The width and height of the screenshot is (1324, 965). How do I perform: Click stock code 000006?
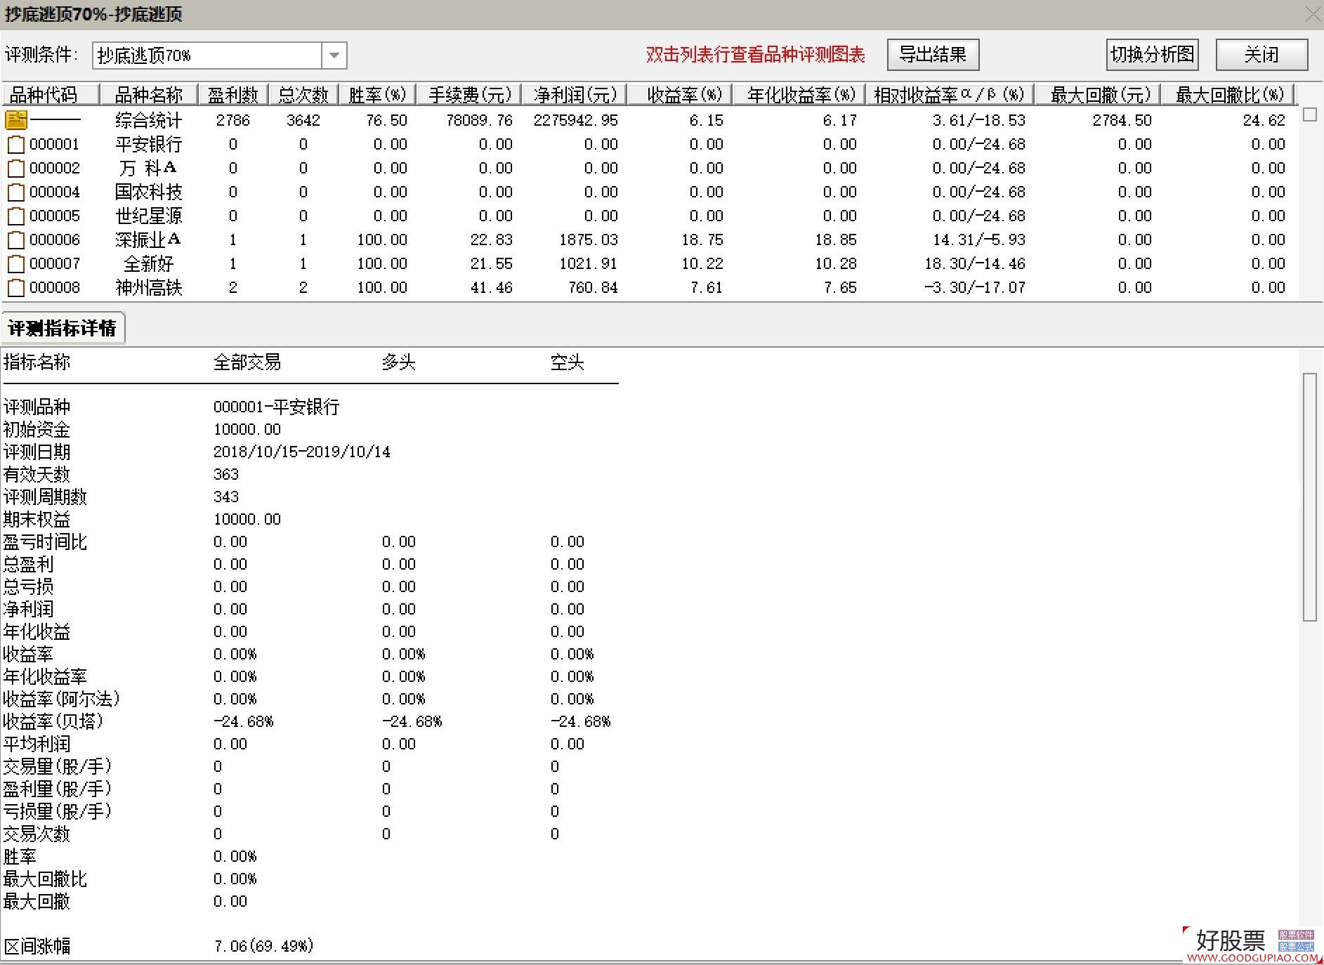55,240
